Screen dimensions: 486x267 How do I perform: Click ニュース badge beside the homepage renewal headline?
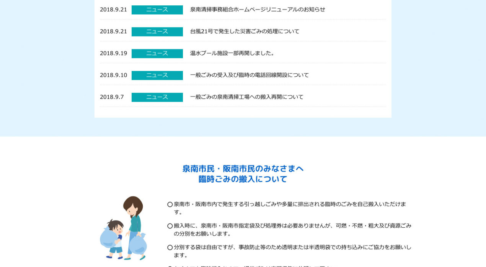(x=157, y=10)
